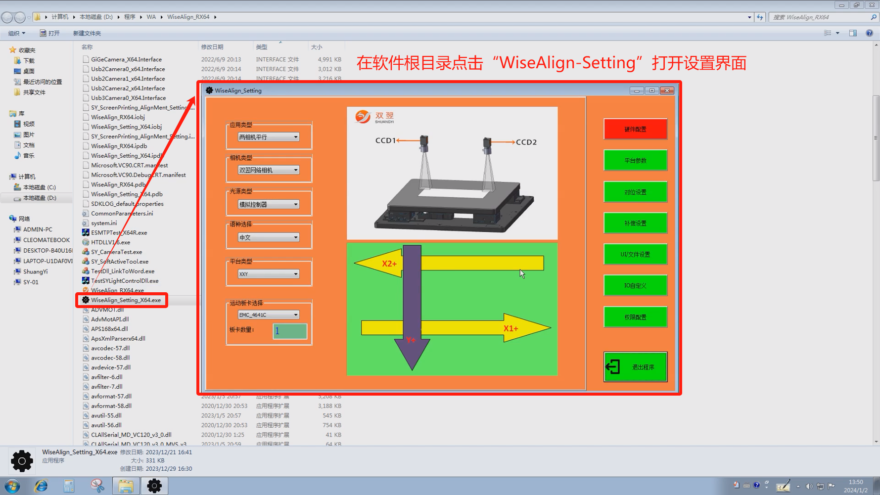Click the 板卡数量 input field
This screenshot has width=880, height=495.
290,331
